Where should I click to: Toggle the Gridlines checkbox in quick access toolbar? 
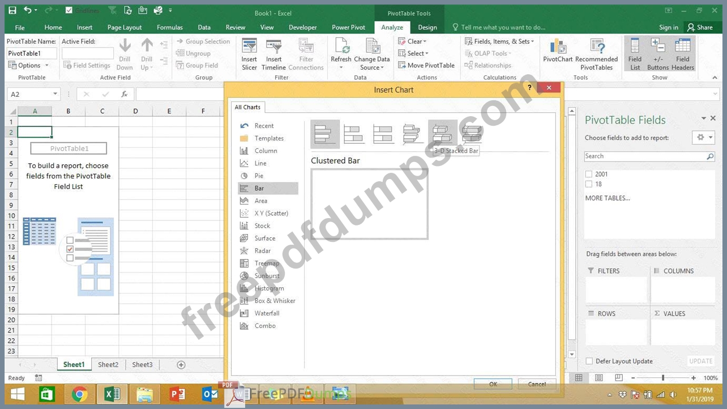coord(69,10)
